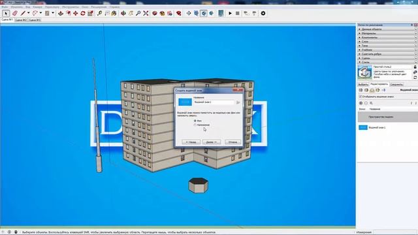
Task: Open the "Файл" menu
Action: (5, 7)
